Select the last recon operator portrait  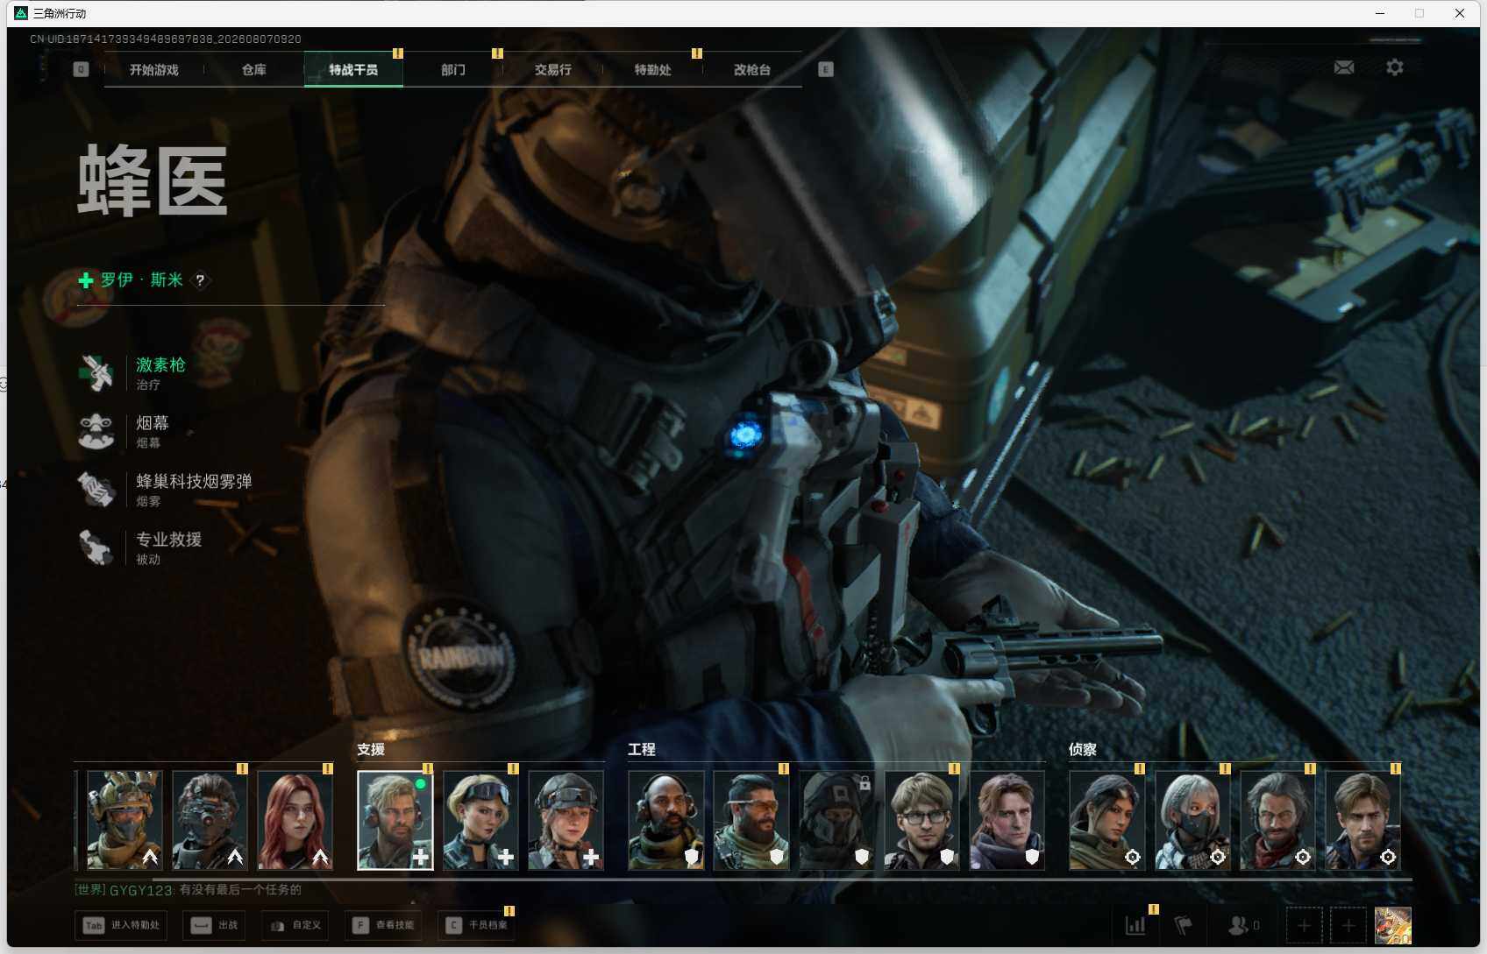(x=1363, y=820)
